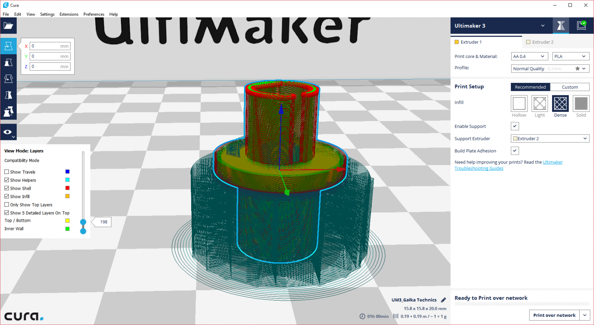
Task: Open the Help menu
Action: [114, 14]
